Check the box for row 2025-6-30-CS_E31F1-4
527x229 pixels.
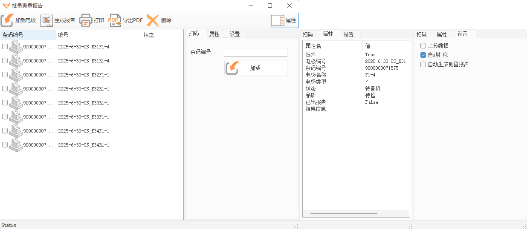[5, 47]
